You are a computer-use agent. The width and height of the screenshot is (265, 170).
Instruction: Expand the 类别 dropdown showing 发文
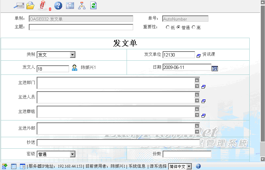coord(73,55)
